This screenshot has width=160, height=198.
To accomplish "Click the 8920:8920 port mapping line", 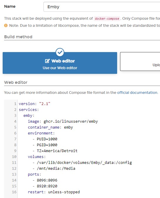I will tap(45, 186).
